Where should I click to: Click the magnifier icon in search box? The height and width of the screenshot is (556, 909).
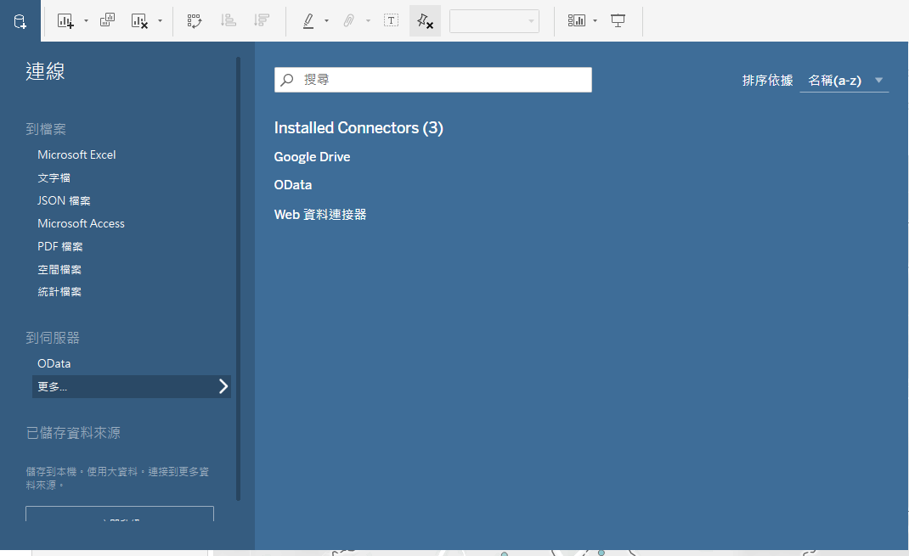[x=287, y=80]
